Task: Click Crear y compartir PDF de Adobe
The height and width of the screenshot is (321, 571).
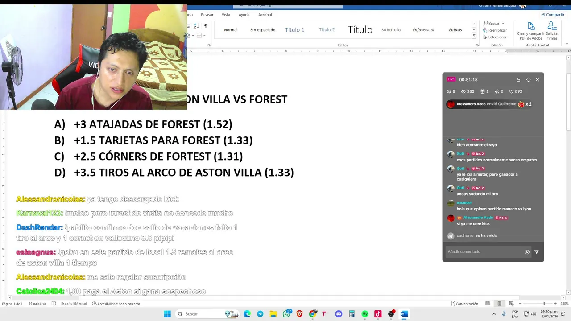Action: (x=531, y=31)
